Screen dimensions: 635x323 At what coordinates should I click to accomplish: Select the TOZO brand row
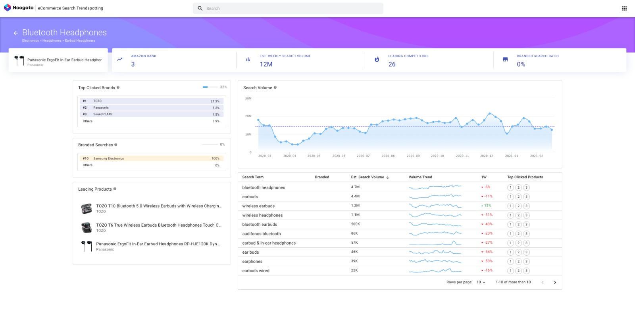pos(151,101)
